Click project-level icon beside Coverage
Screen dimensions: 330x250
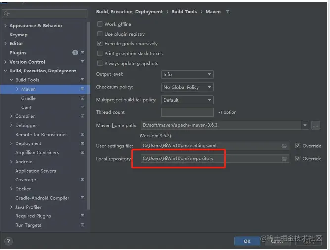[82, 180]
